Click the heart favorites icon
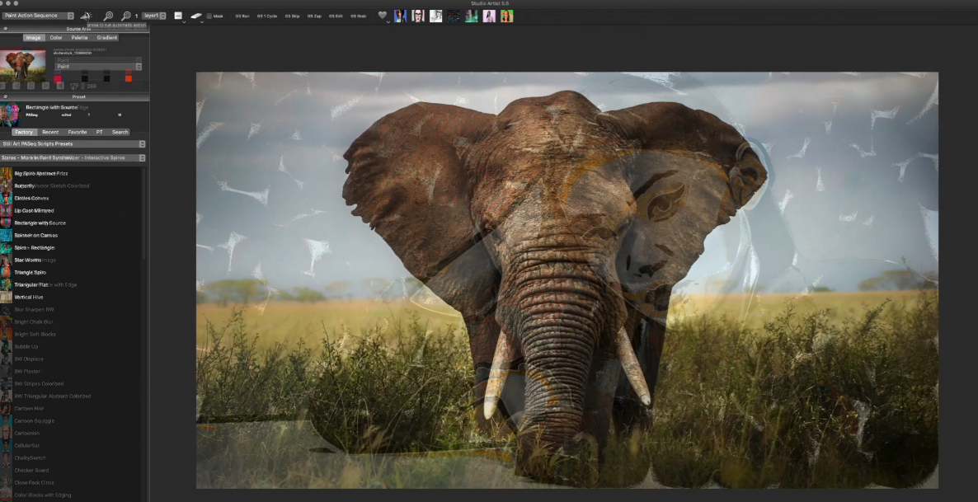The image size is (978, 502). click(x=383, y=16)
